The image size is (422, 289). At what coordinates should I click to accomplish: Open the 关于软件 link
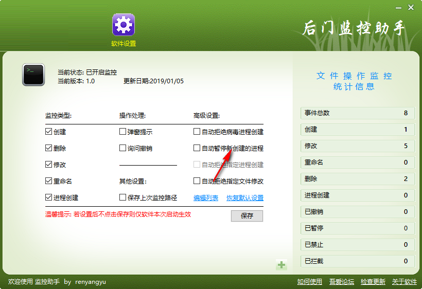pos(405,282)
